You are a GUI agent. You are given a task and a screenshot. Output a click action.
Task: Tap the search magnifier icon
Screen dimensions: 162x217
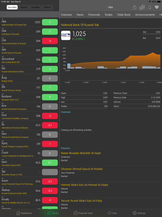pos(4,14)
